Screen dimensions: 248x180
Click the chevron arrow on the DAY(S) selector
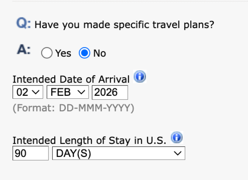click(x=178, y=153)
